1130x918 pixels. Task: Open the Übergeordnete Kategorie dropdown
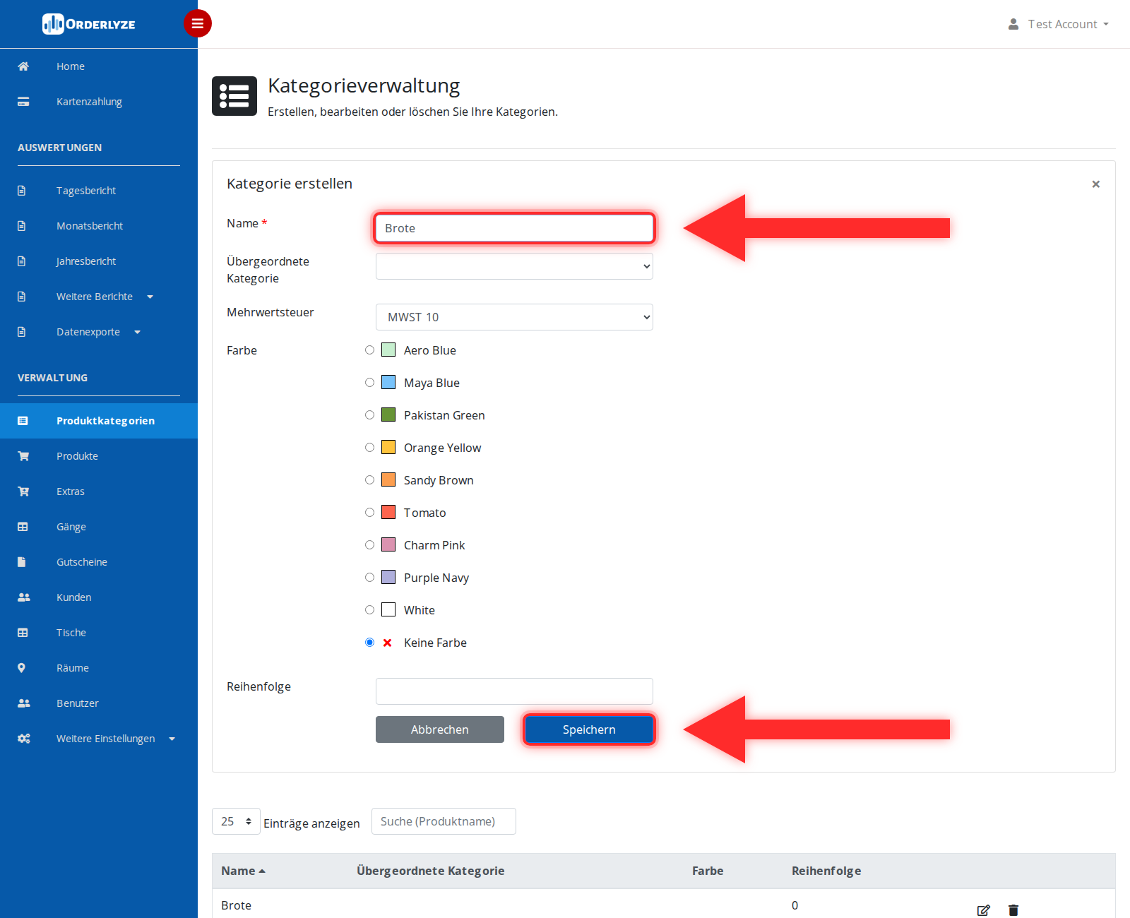pos(514,266)
